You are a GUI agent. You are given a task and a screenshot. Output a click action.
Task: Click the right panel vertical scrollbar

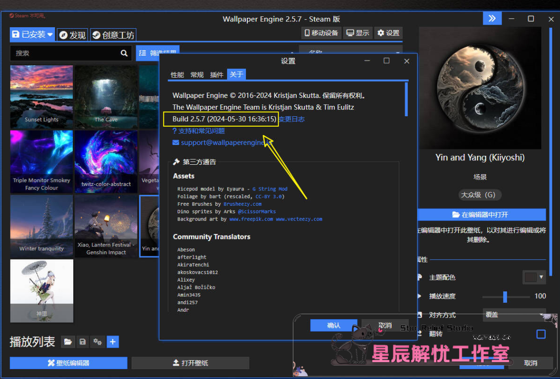tap(551, 152)
